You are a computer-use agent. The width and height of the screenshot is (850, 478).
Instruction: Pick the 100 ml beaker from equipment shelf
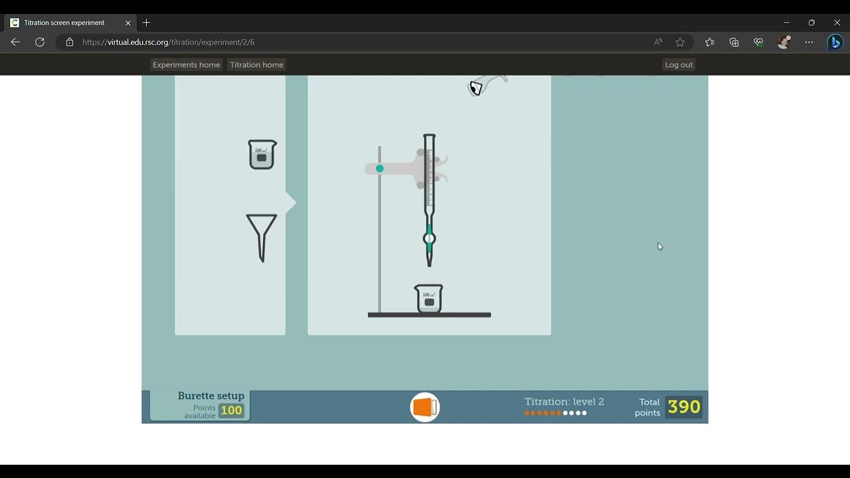click(x=262, y=154)
